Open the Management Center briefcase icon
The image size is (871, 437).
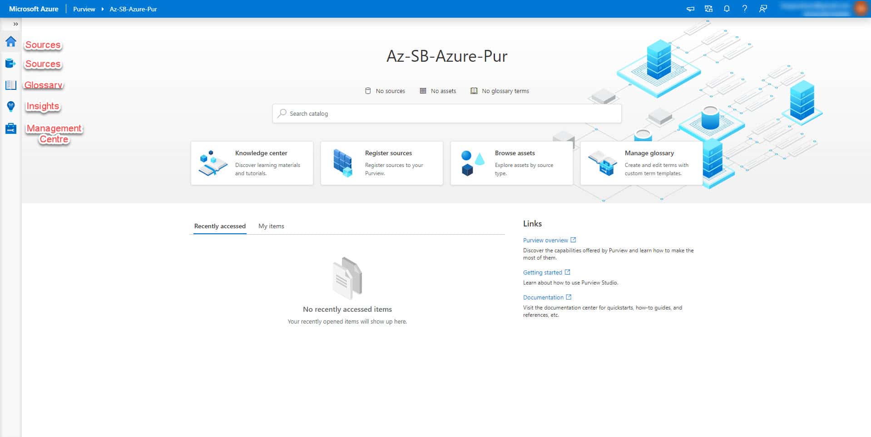click(11, 128)
